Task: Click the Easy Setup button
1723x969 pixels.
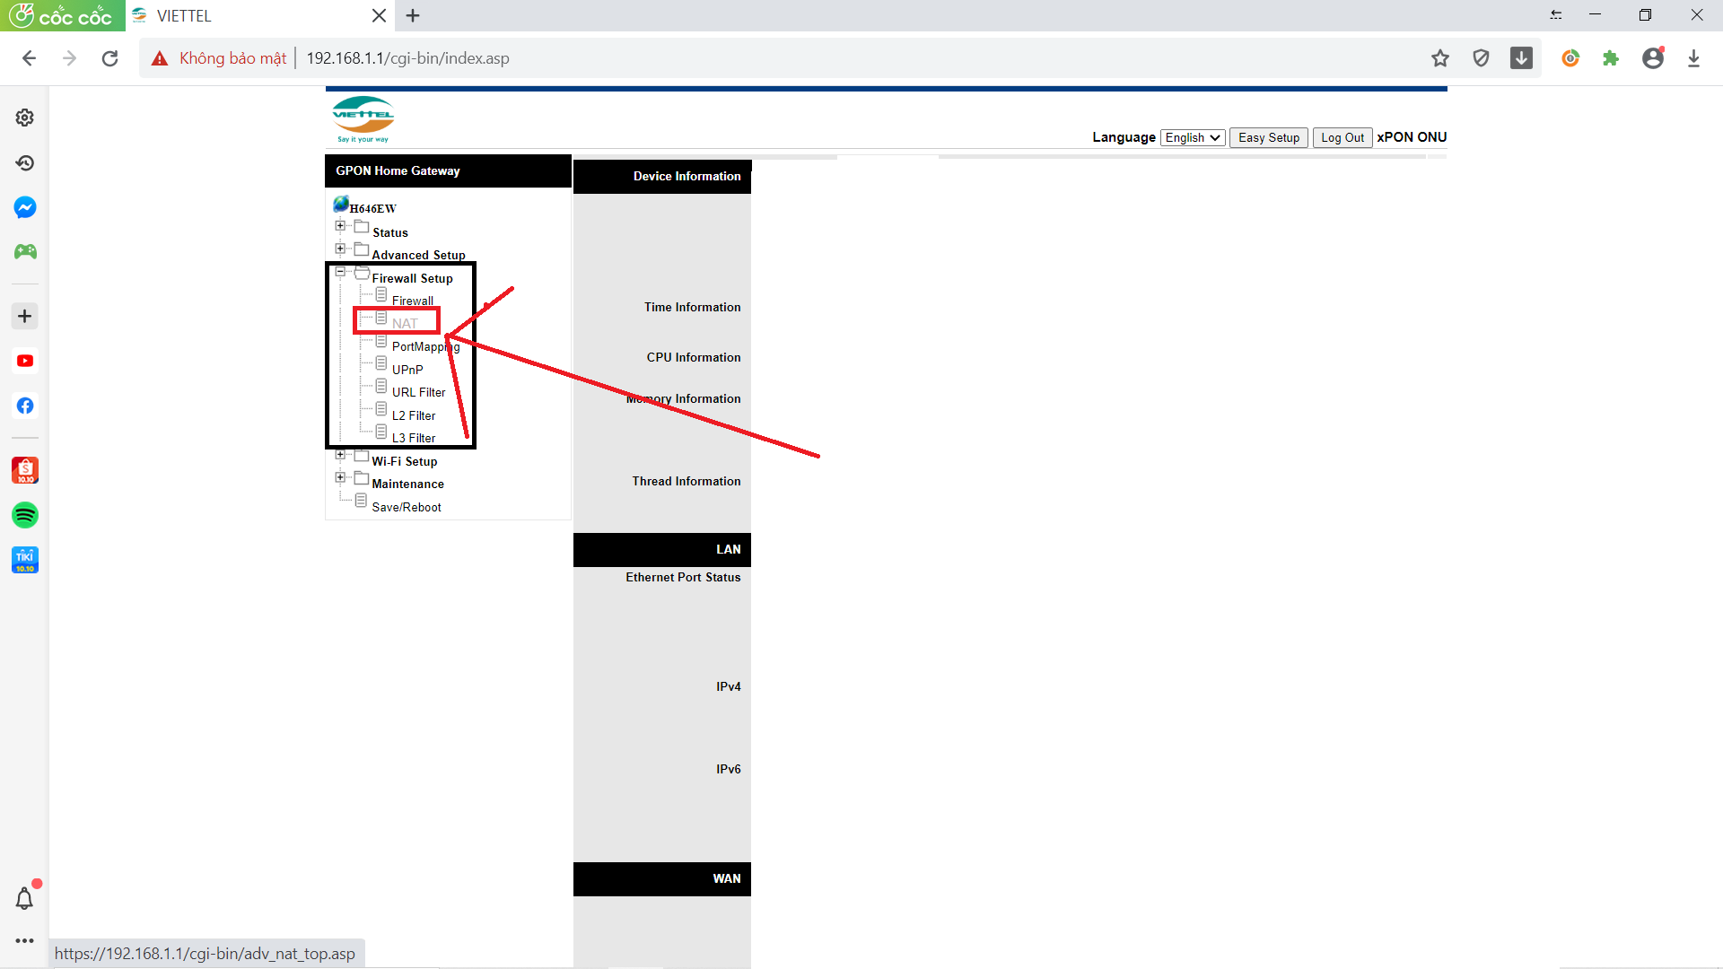Action: tap(1268, 137)
